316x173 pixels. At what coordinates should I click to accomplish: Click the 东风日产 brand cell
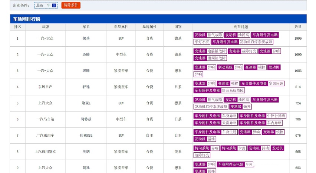click(x=45, y=87)
